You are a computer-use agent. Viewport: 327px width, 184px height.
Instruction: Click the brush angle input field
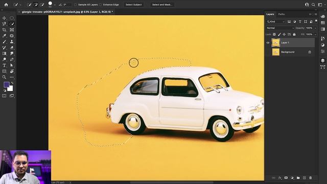(67, 5)
